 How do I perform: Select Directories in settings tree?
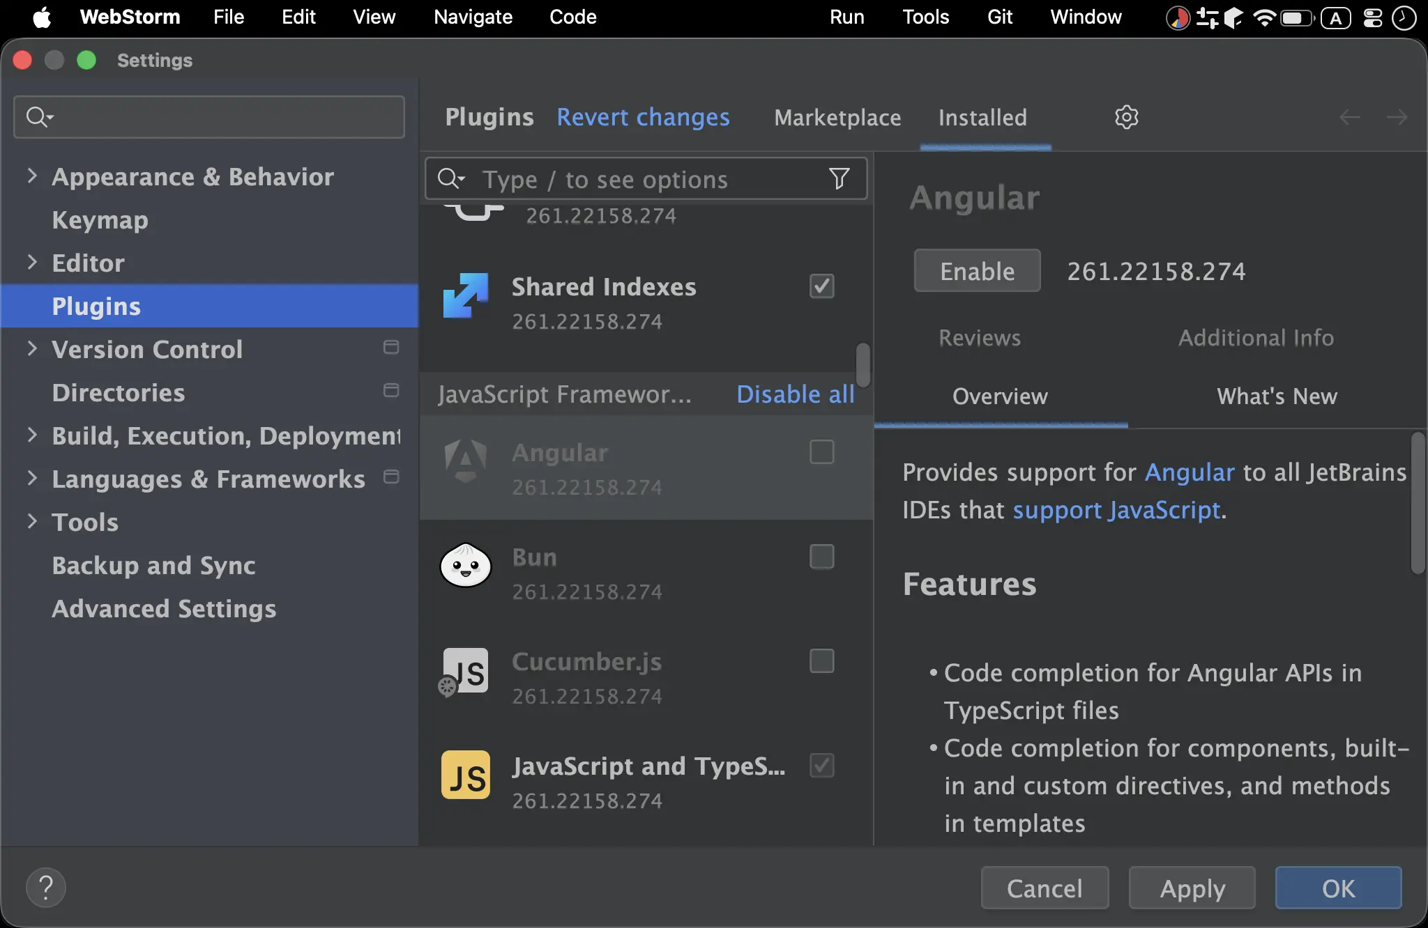click(119, 392)
